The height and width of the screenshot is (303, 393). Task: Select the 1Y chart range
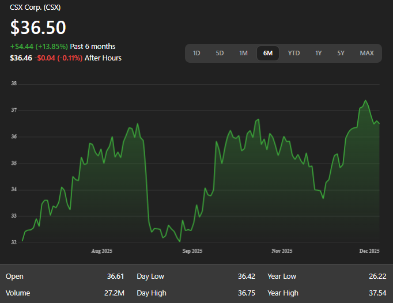[x=318, y=53]
